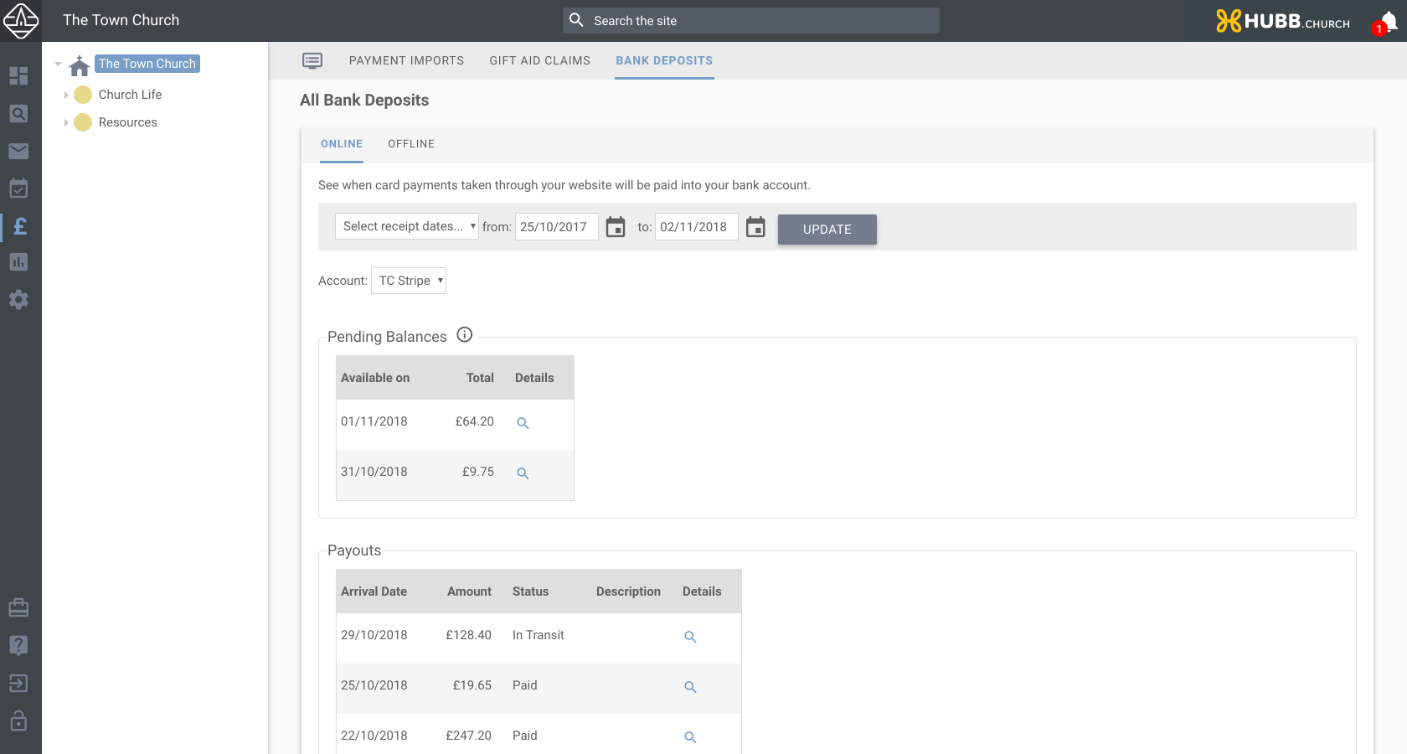Click the Available on column header

[x=375, y=378]
